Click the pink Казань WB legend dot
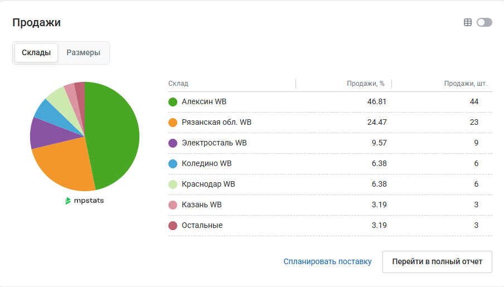The width and height of the screenshot is (504, 287). coord(173,205)
